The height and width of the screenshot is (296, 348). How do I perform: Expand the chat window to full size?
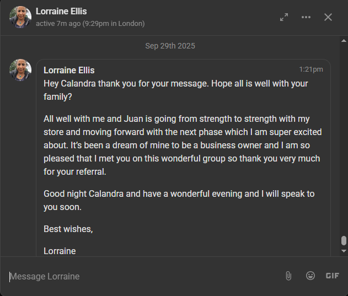tap(284, 17)
